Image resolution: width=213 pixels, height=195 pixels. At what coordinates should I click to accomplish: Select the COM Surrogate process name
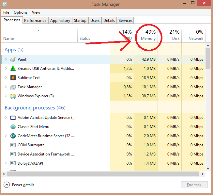pyautogui.click(x=31, y=145)
